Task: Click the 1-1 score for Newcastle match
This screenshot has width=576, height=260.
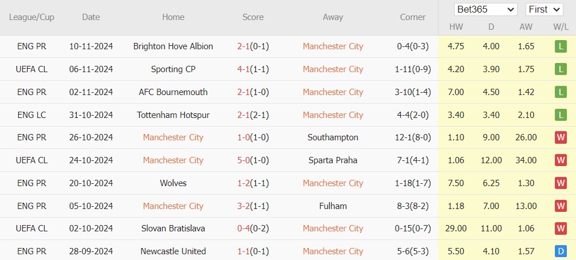Action: pos(243,251)
